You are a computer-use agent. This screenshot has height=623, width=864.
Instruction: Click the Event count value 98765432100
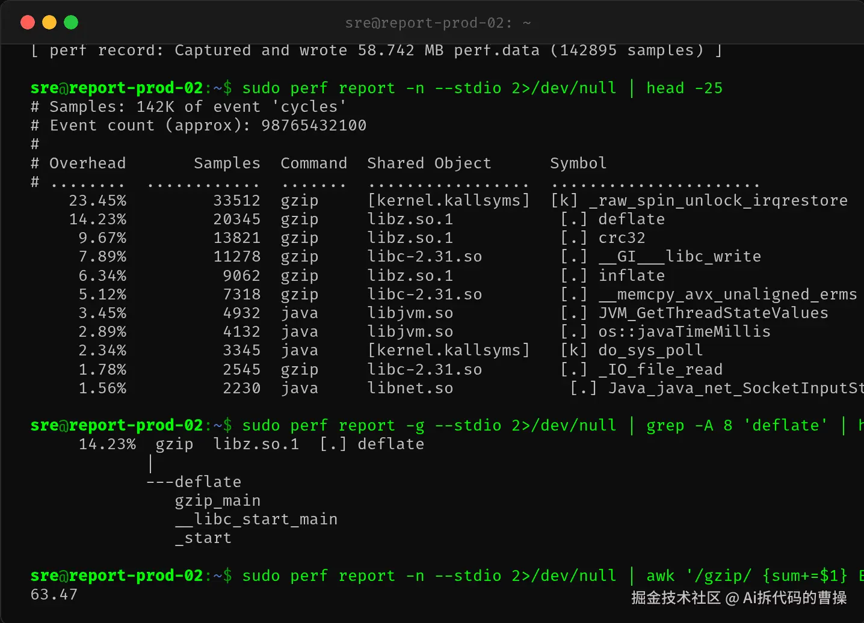(x=314, y=125)
